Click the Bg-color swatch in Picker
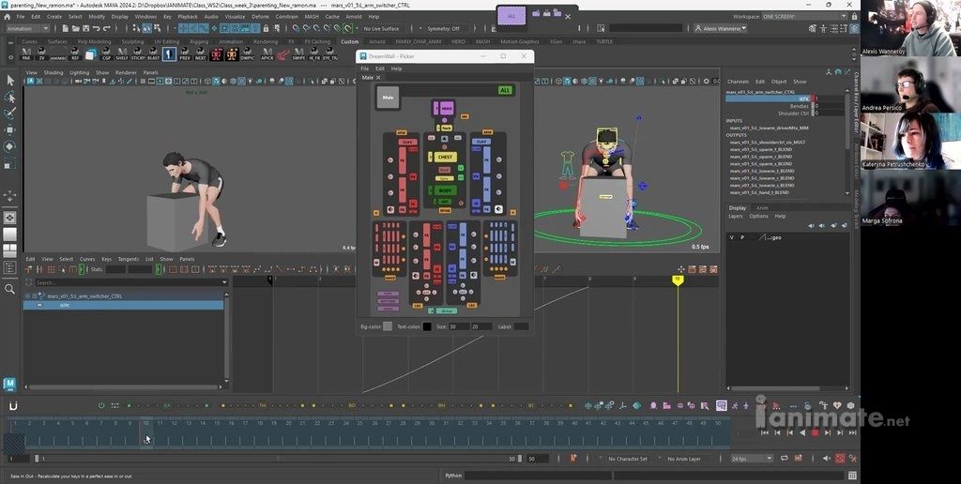The height and width of the screenshot is (484, 961). pyautogui.click(x=388, y=326)
